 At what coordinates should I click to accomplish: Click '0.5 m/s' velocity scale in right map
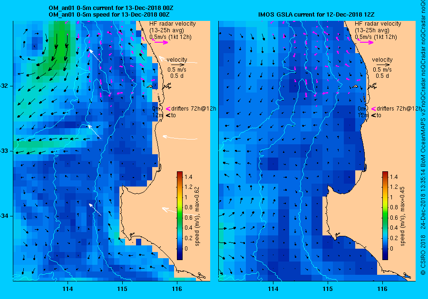coord(382,70)
